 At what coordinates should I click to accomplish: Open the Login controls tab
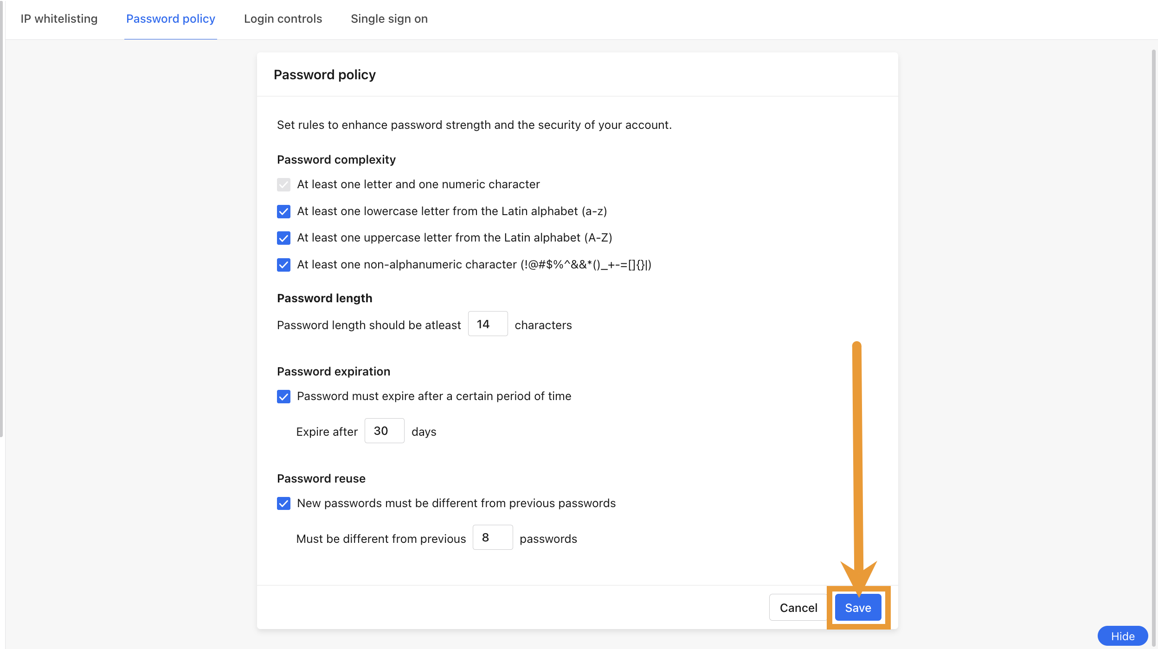pos(283,19)
